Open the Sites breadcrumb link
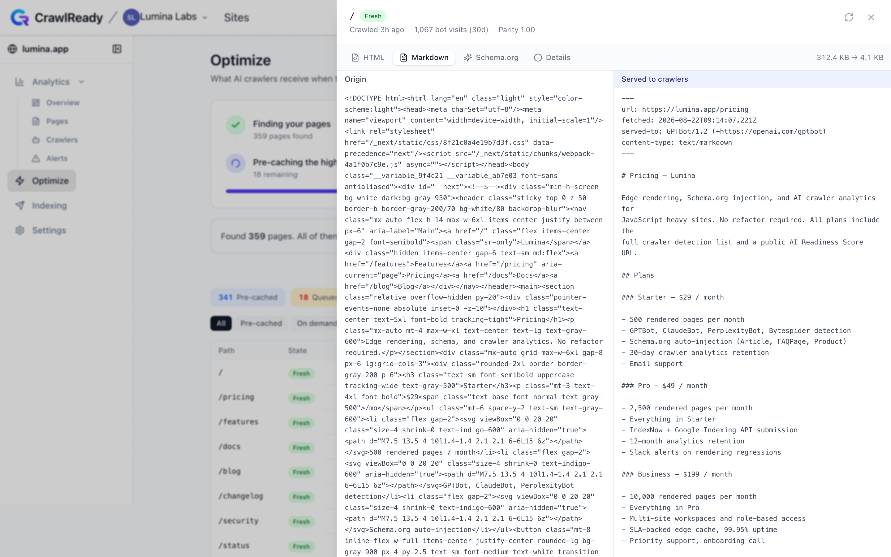The width and height of the screenshot is (891, 557). [x=236, y=17]
